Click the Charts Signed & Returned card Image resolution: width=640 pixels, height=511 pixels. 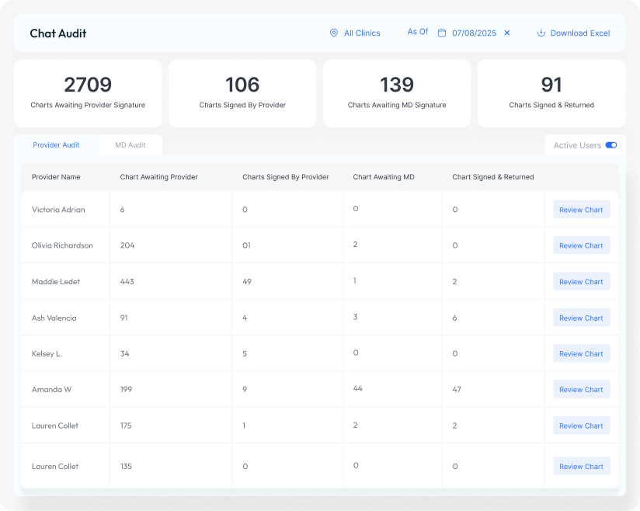(551, 93)
